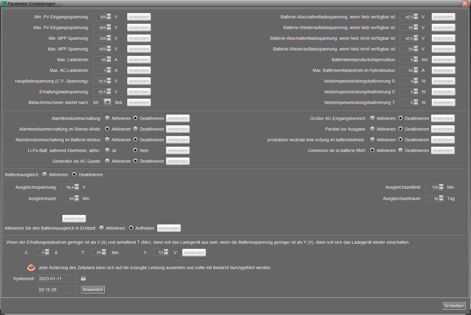Click stepper arrows of Min. PV-Eingangsspannung
This screenshot has width=471, height=315.
pyautogui.click(x=109, y=17)
